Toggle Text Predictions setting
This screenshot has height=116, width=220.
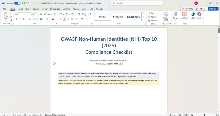coord(35,115)
